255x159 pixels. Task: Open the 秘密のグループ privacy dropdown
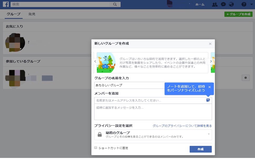click(x=153, y=135)
